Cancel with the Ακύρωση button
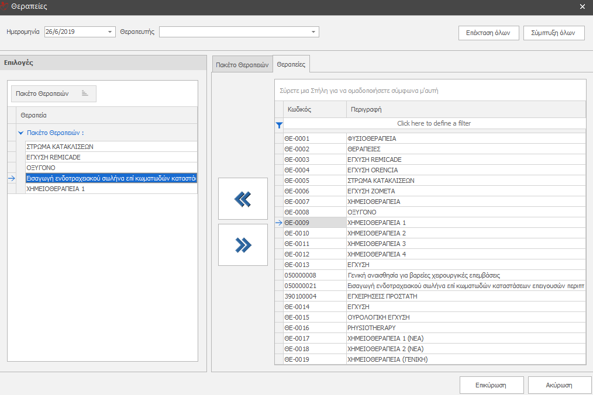The image size is (593, 395). tap(560, 385)
